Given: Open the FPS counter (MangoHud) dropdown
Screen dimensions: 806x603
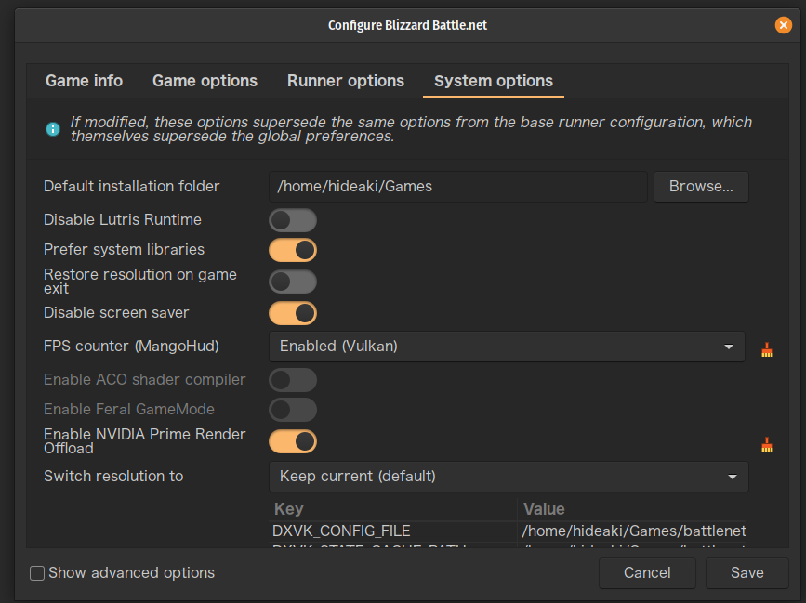Looking at the screenshot, I should pos(507,347).
